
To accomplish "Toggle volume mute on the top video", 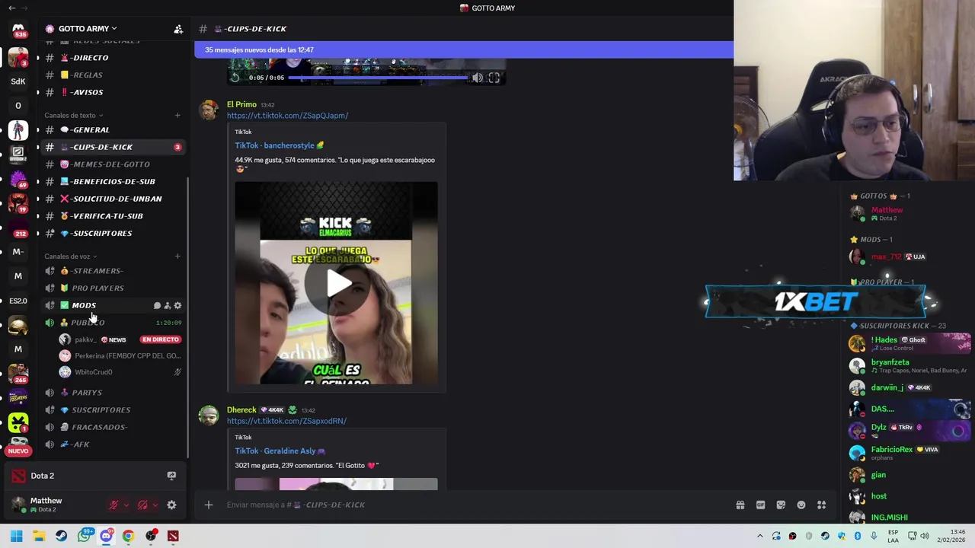I will pyautogui.click(x=477, y=78).
